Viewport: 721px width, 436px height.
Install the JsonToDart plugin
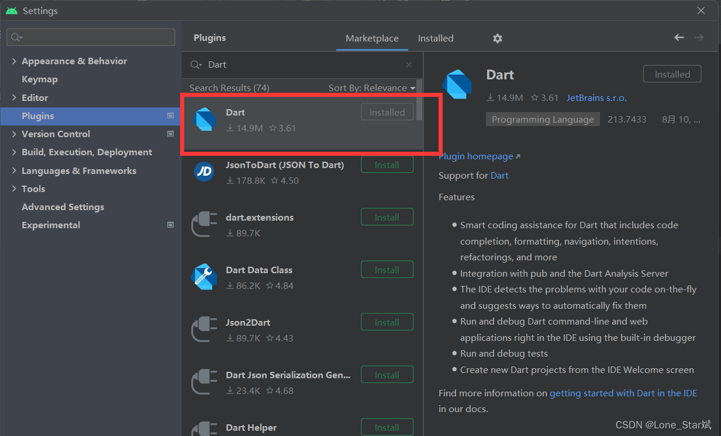point(387,165)
